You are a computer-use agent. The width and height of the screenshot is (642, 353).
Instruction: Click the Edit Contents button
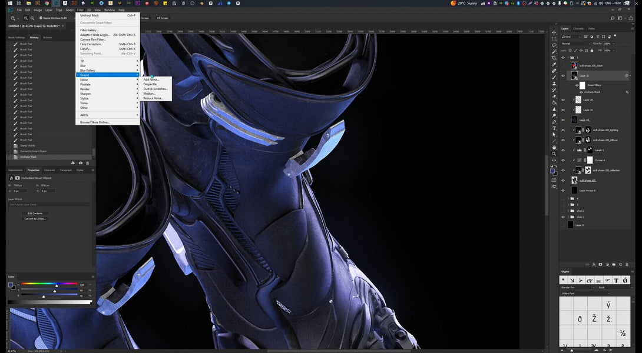point(35,214)
